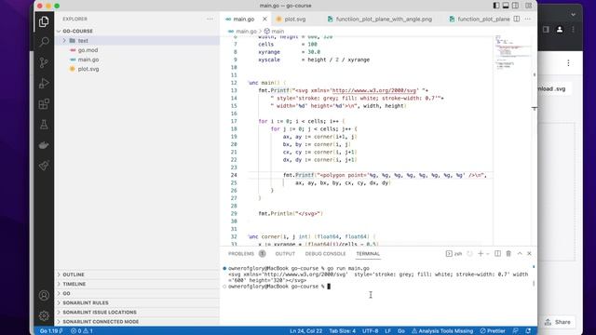The image size is (596, 335).
Task: Split the terminal panel
Action: [x=497, y=254]
